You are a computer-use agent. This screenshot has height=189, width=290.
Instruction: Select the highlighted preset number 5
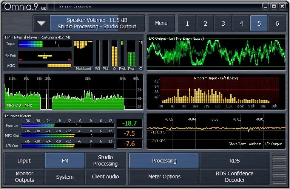[259, 23]
